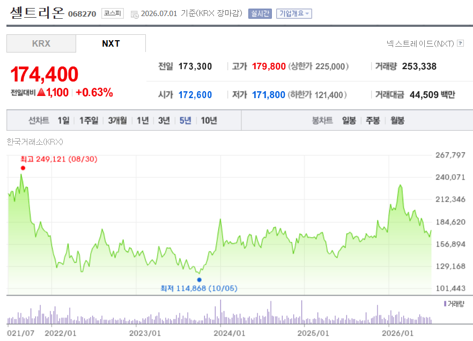Click the calendar icon beside 2026.07.01
Image resolution: width=473 pixels, height=341 pixels.
pyautogui.click(x=135, y=14)
